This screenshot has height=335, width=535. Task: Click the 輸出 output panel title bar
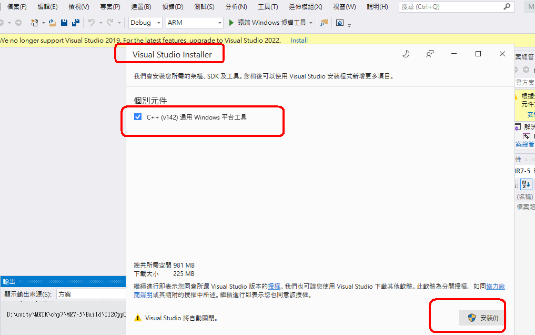click(63, 281)
